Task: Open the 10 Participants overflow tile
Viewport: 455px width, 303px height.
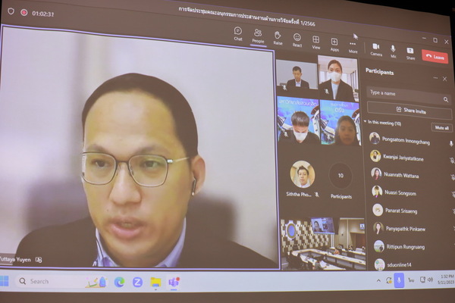Action: [341, 180]
